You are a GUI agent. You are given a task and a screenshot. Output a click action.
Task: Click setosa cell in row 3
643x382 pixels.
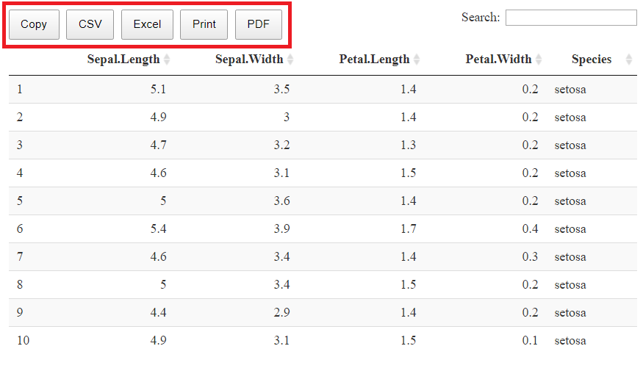(x=570, y=145)
